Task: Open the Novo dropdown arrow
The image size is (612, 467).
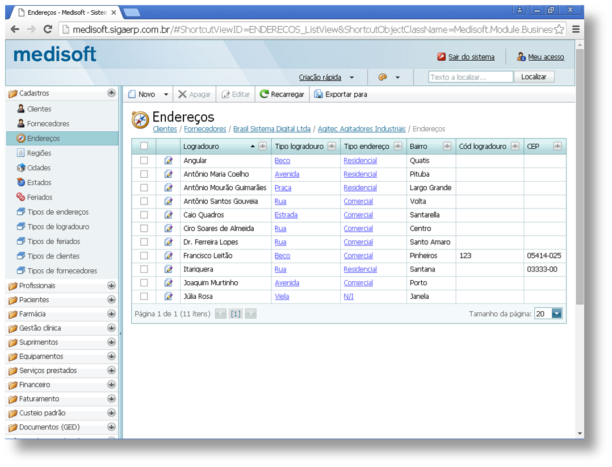Action: (166, 94)
